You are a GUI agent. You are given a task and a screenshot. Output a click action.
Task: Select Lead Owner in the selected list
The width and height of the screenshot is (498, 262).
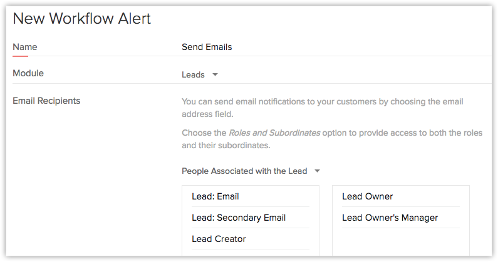click(x=368, y=196)
